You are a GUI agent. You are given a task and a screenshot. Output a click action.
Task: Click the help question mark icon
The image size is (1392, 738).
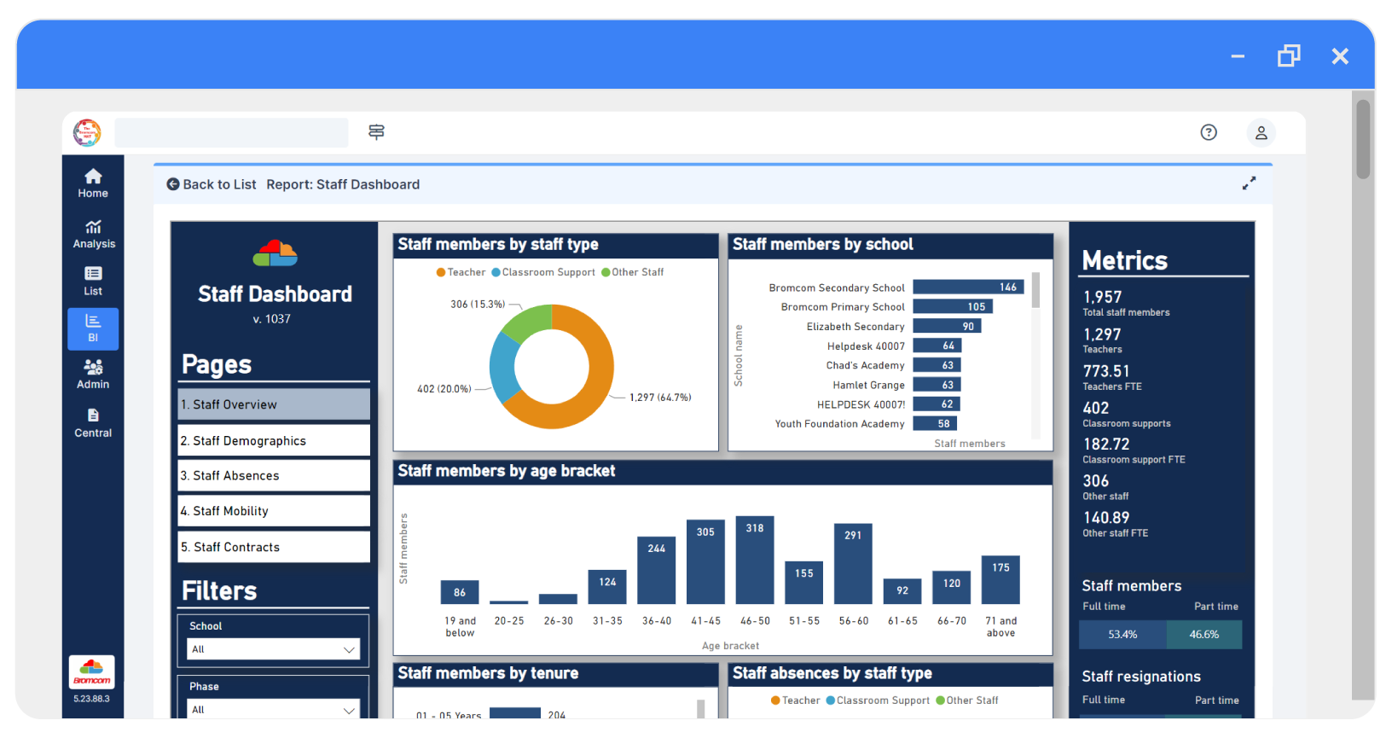(x=1208, y=132)
